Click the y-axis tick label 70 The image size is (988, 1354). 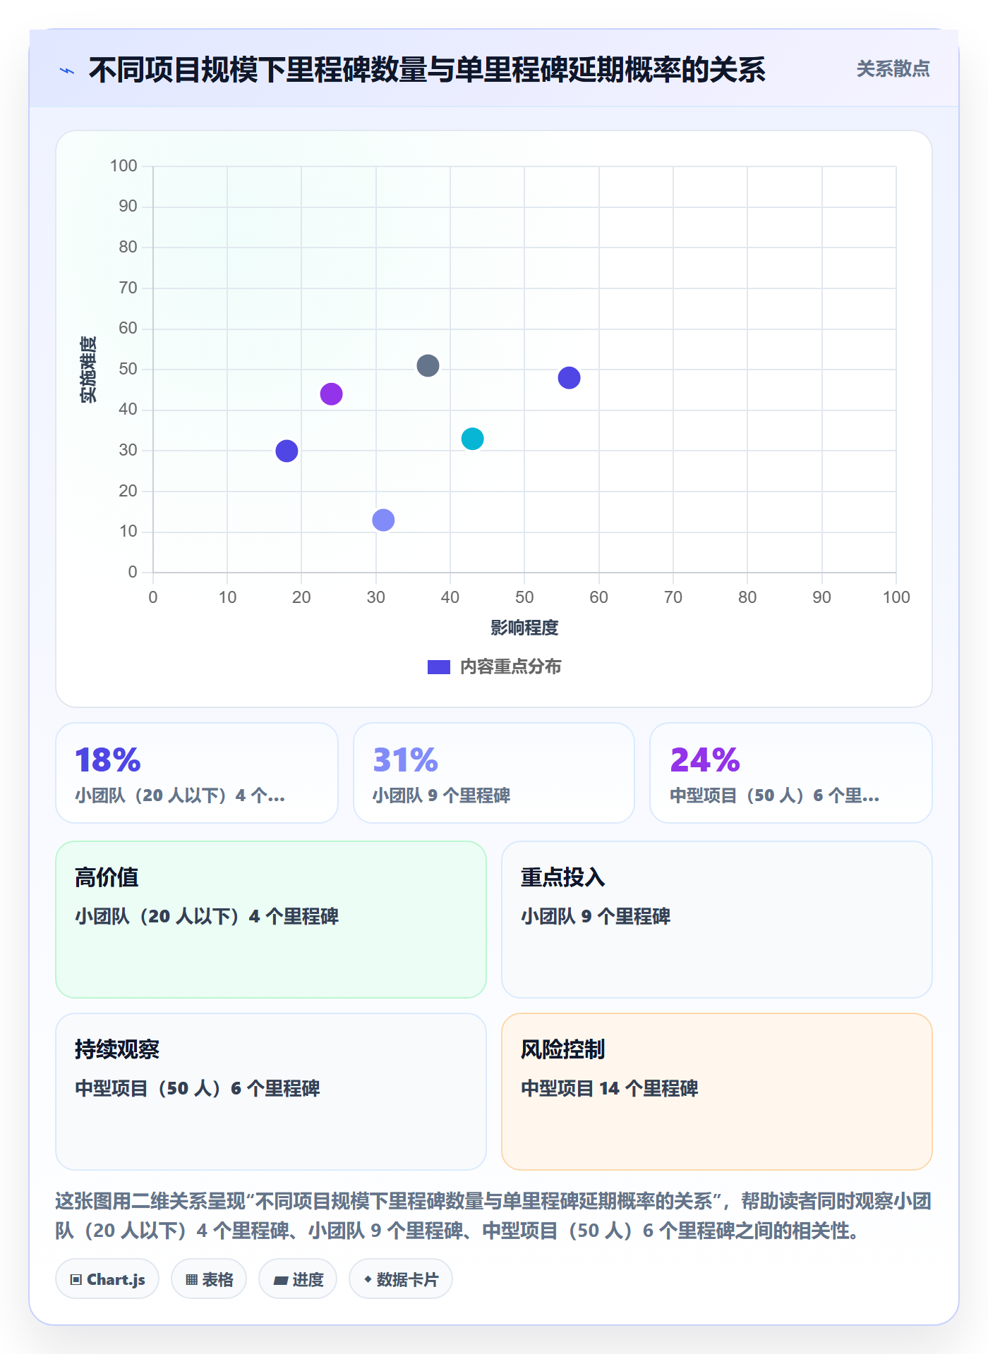pyautogui.click(x=128, y=288)
